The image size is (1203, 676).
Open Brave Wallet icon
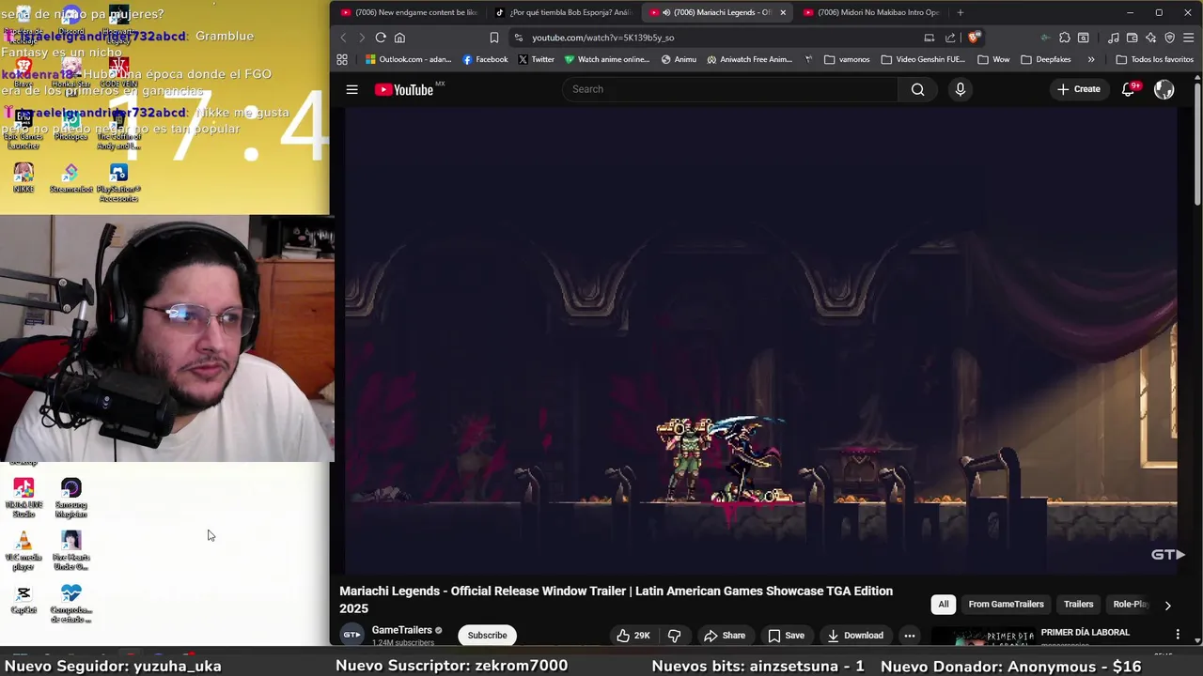tap(1132, 38)
